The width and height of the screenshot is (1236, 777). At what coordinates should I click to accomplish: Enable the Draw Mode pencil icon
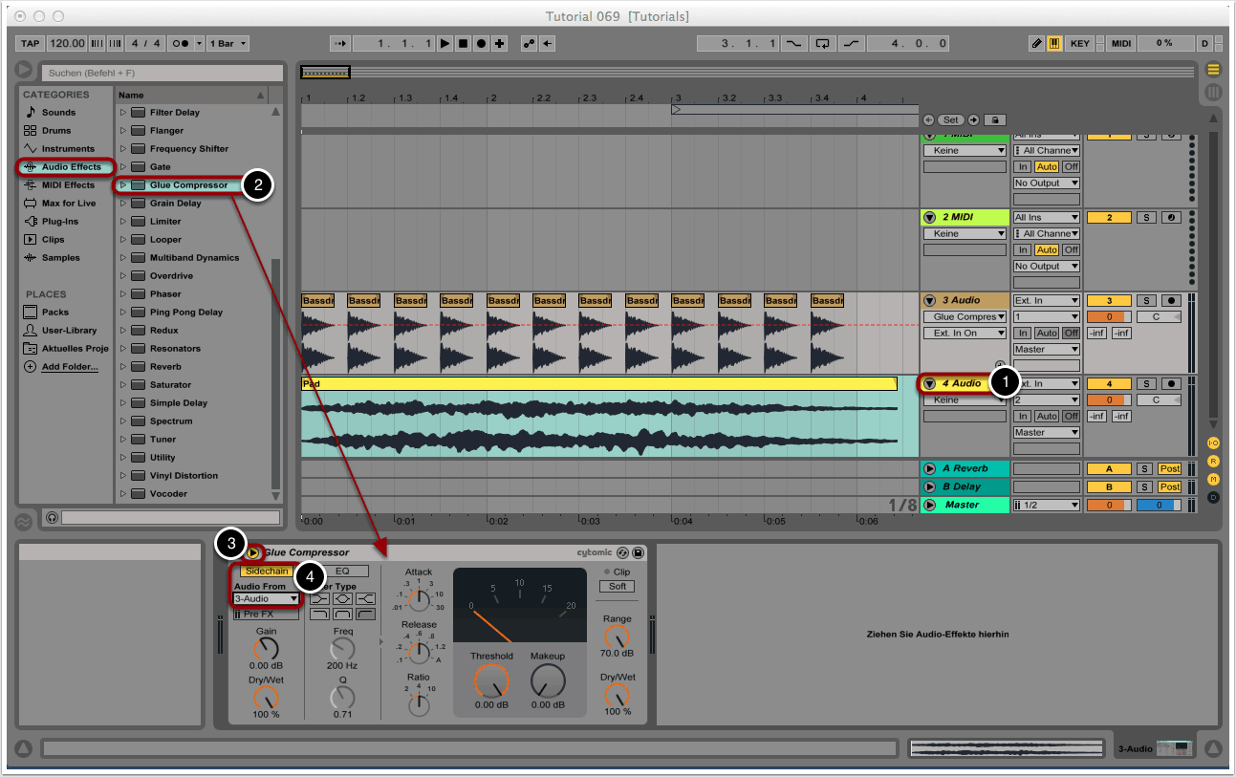1036,43
